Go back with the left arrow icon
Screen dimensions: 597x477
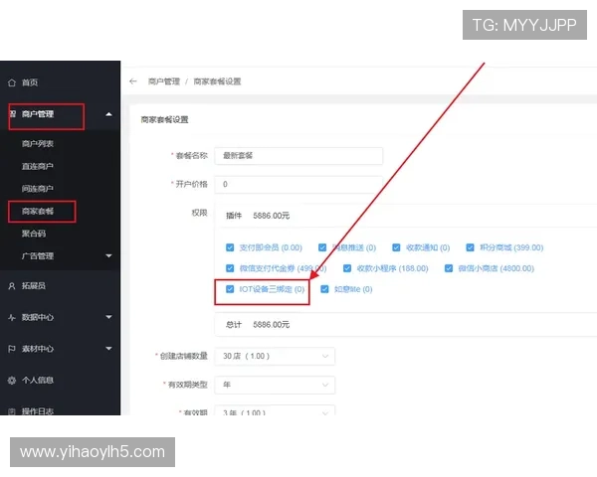(133, 81)
